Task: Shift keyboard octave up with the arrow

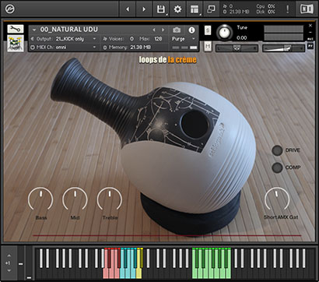Action: 9,256
